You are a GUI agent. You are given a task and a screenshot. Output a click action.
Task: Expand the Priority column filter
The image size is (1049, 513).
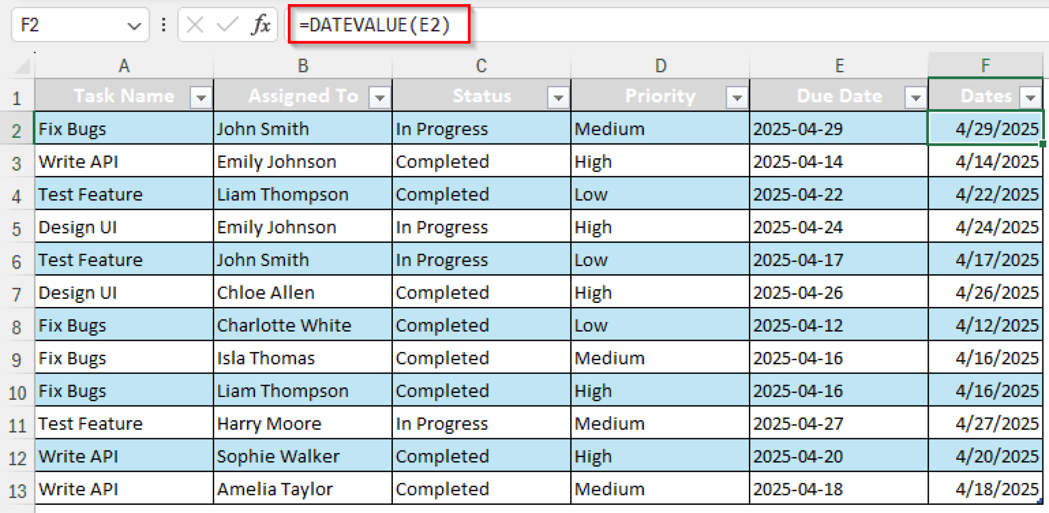pos(737,97)
